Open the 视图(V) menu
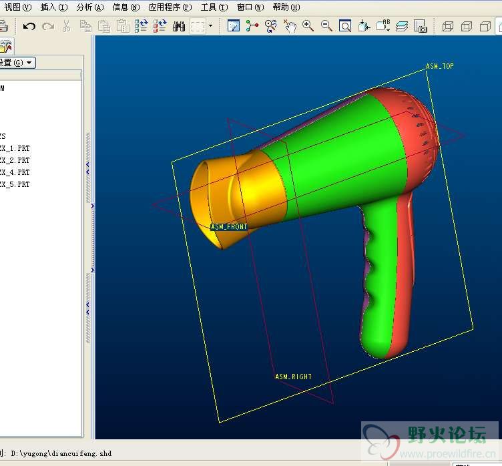Screen dimensions: 502x466 click(x=17, y=7)
